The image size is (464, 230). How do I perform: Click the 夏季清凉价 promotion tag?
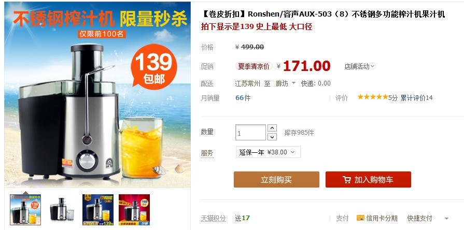[x=254, y=66]
